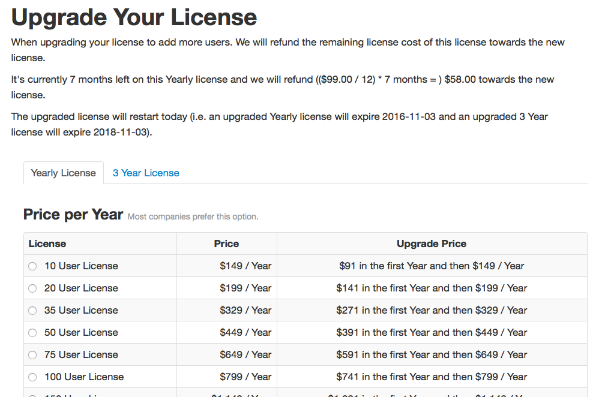
Task: Click the Price column header
Action: pyautogui.click(x=226, y=243)
